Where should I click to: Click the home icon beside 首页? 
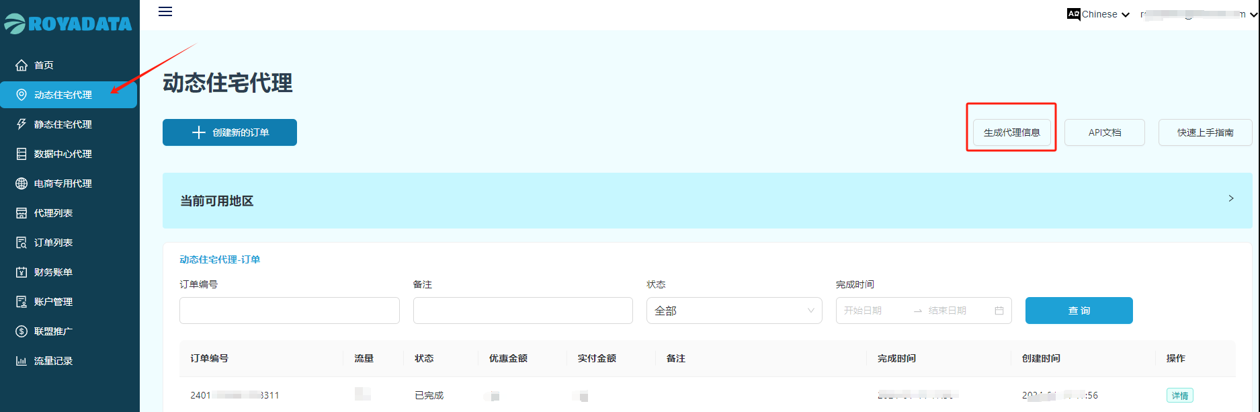click(x=22, y=65)
